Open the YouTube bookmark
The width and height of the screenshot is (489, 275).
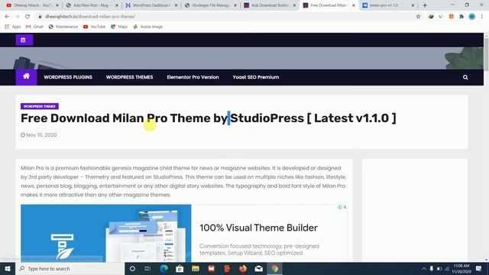(94, 27)
